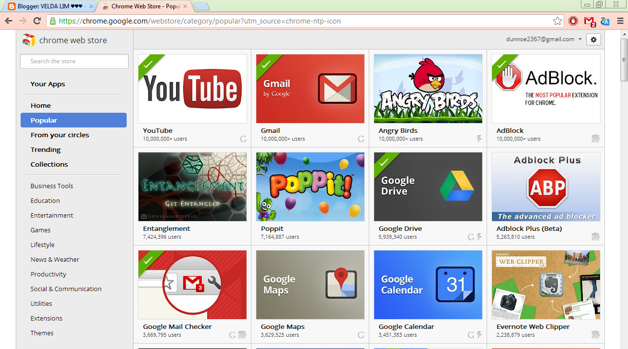Open From your circles section
This screenshot has height=349, width=628.
pyautogui.click(x=60, y=135)
